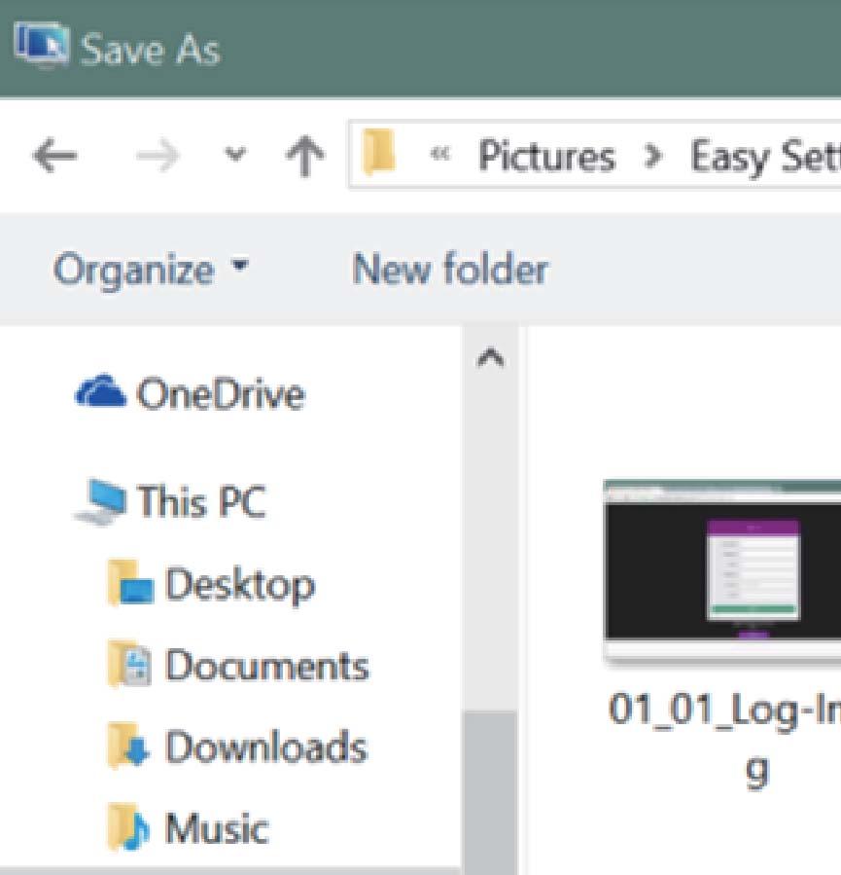This screenshot has width=841, height=875.
Task: Click the Documents folder icon
Action: point(128,664)
